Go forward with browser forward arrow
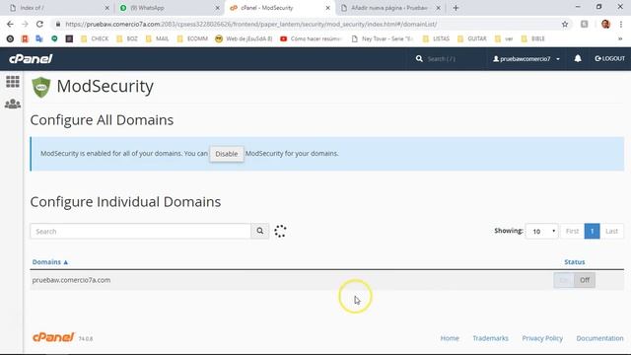The width and height of the screenshot is (631, 355). tap(25, 24)
